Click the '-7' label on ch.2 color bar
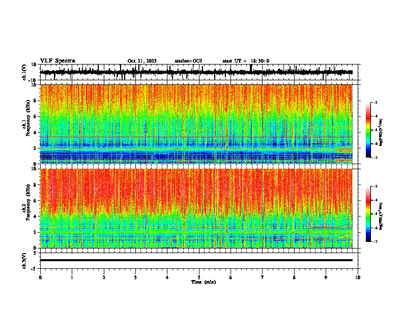The width and height of the screenshot is (403, 311). tap(376, 241)
